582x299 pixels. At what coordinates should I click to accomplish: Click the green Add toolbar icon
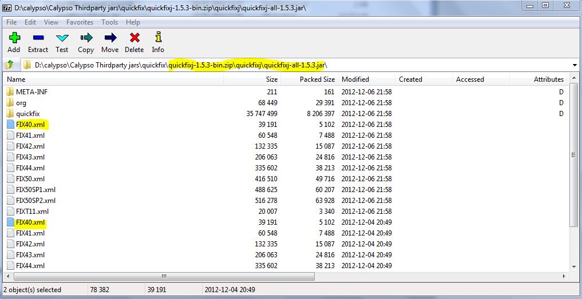14,38
